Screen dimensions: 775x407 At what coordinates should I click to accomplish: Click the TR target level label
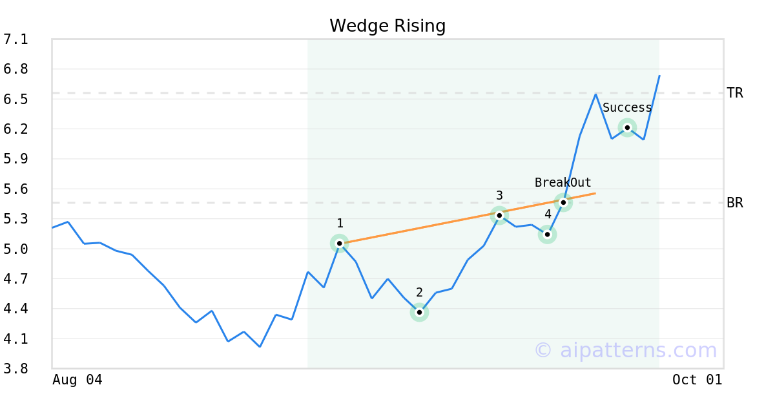coord(735,93)
